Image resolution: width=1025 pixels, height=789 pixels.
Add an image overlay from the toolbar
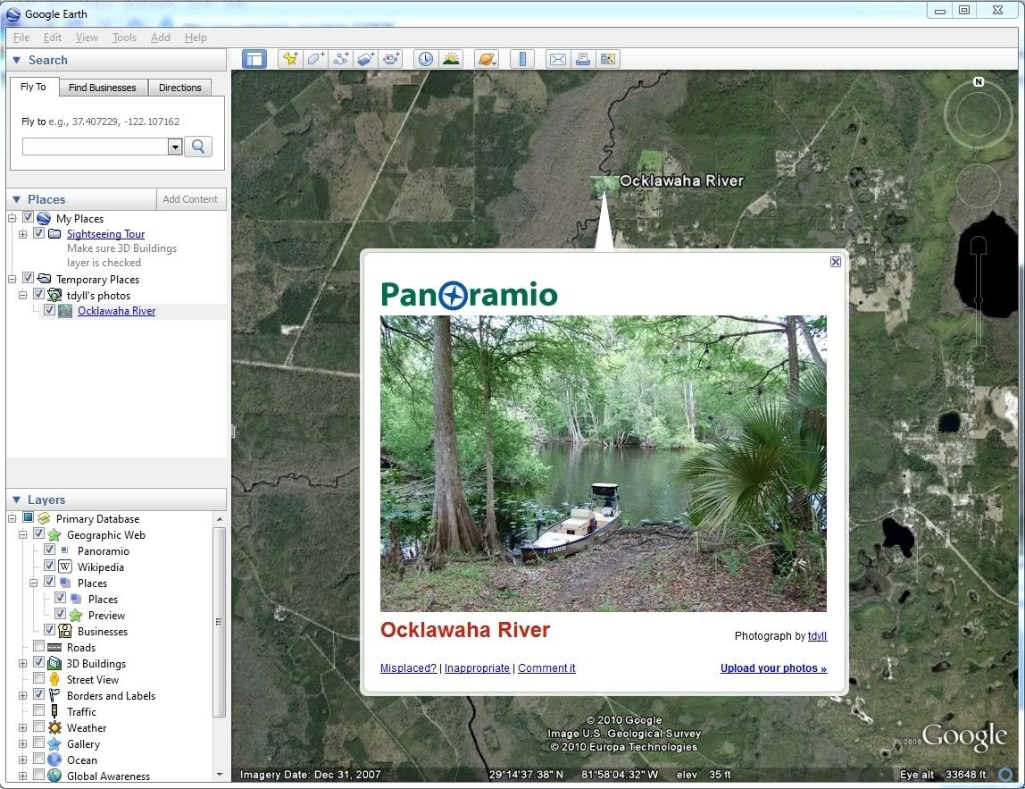(x=365, y=59)
